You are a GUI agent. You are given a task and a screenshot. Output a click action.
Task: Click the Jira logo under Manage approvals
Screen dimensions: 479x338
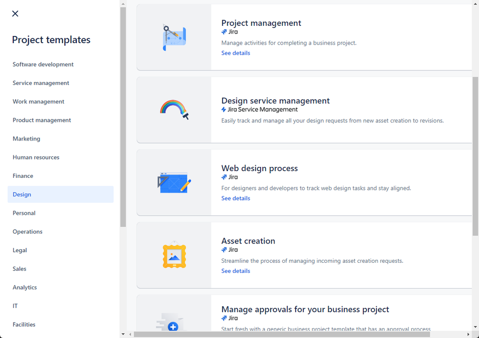click(x=229, y=318)
